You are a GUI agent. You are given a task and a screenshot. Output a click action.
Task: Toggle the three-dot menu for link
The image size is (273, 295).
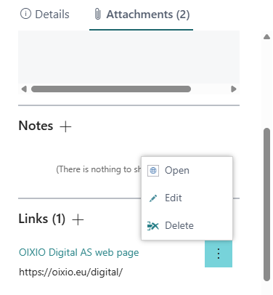point(219,254)
